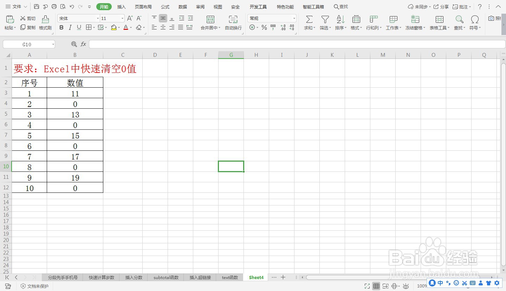
Task: Click the 批注 comment button
Action: 462,7
